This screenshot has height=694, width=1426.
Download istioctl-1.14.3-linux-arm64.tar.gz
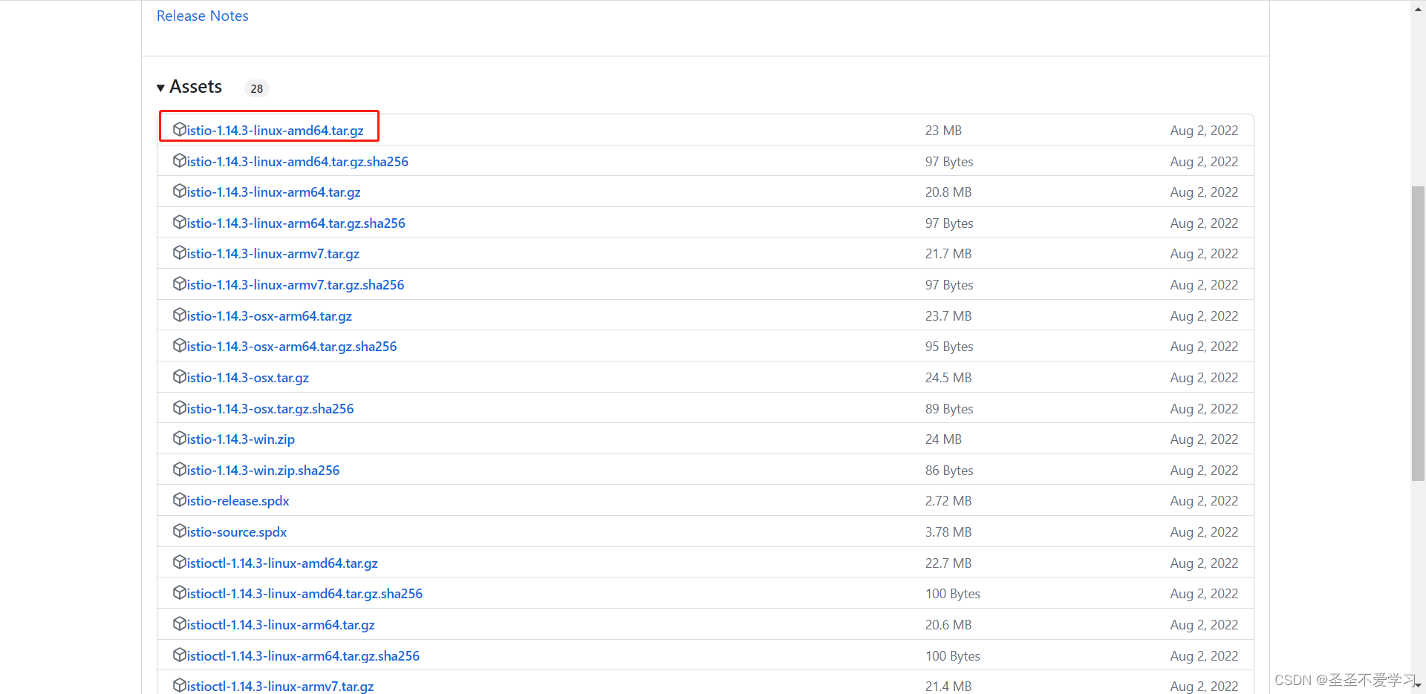coord(281,624)
